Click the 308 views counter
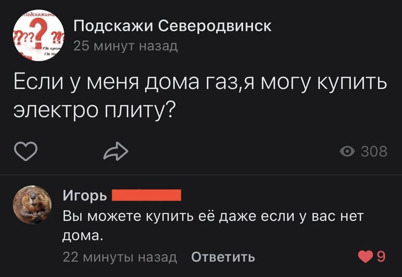Viewport: 402px width, 277px height. [x=374, y=151]
